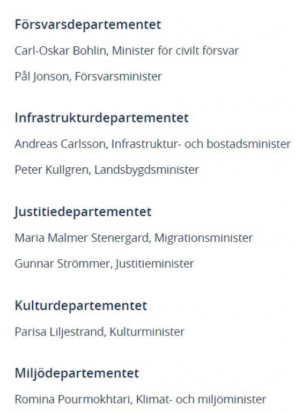Viewport: 295px width, 413px height.
Task: Open the Försvarsdepartementet heading
Action: click(x=88, y=25)
